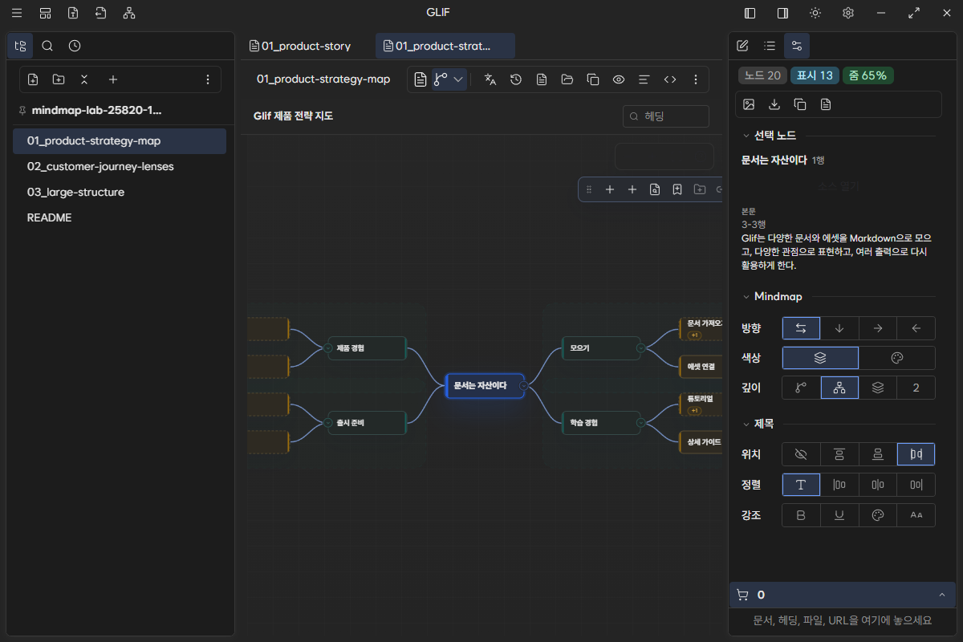Switch to document view mode icon
The height and width of the screenshot is (642, 963).
[x=421, y=79]
